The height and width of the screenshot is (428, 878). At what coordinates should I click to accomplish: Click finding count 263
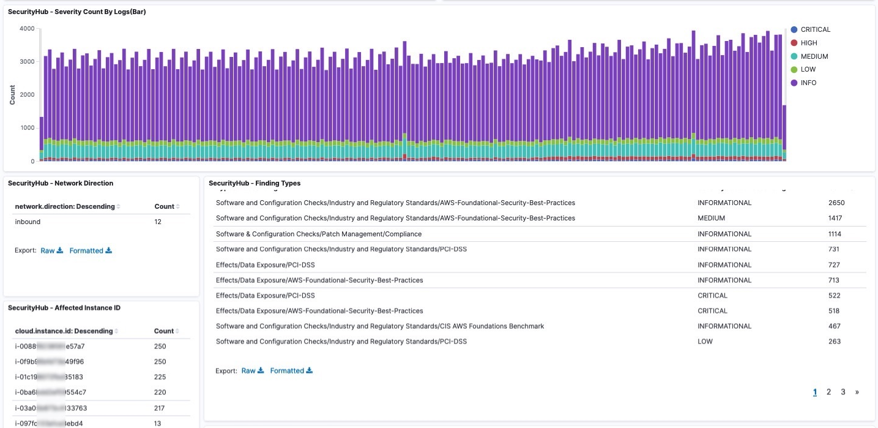pos(834,342)
